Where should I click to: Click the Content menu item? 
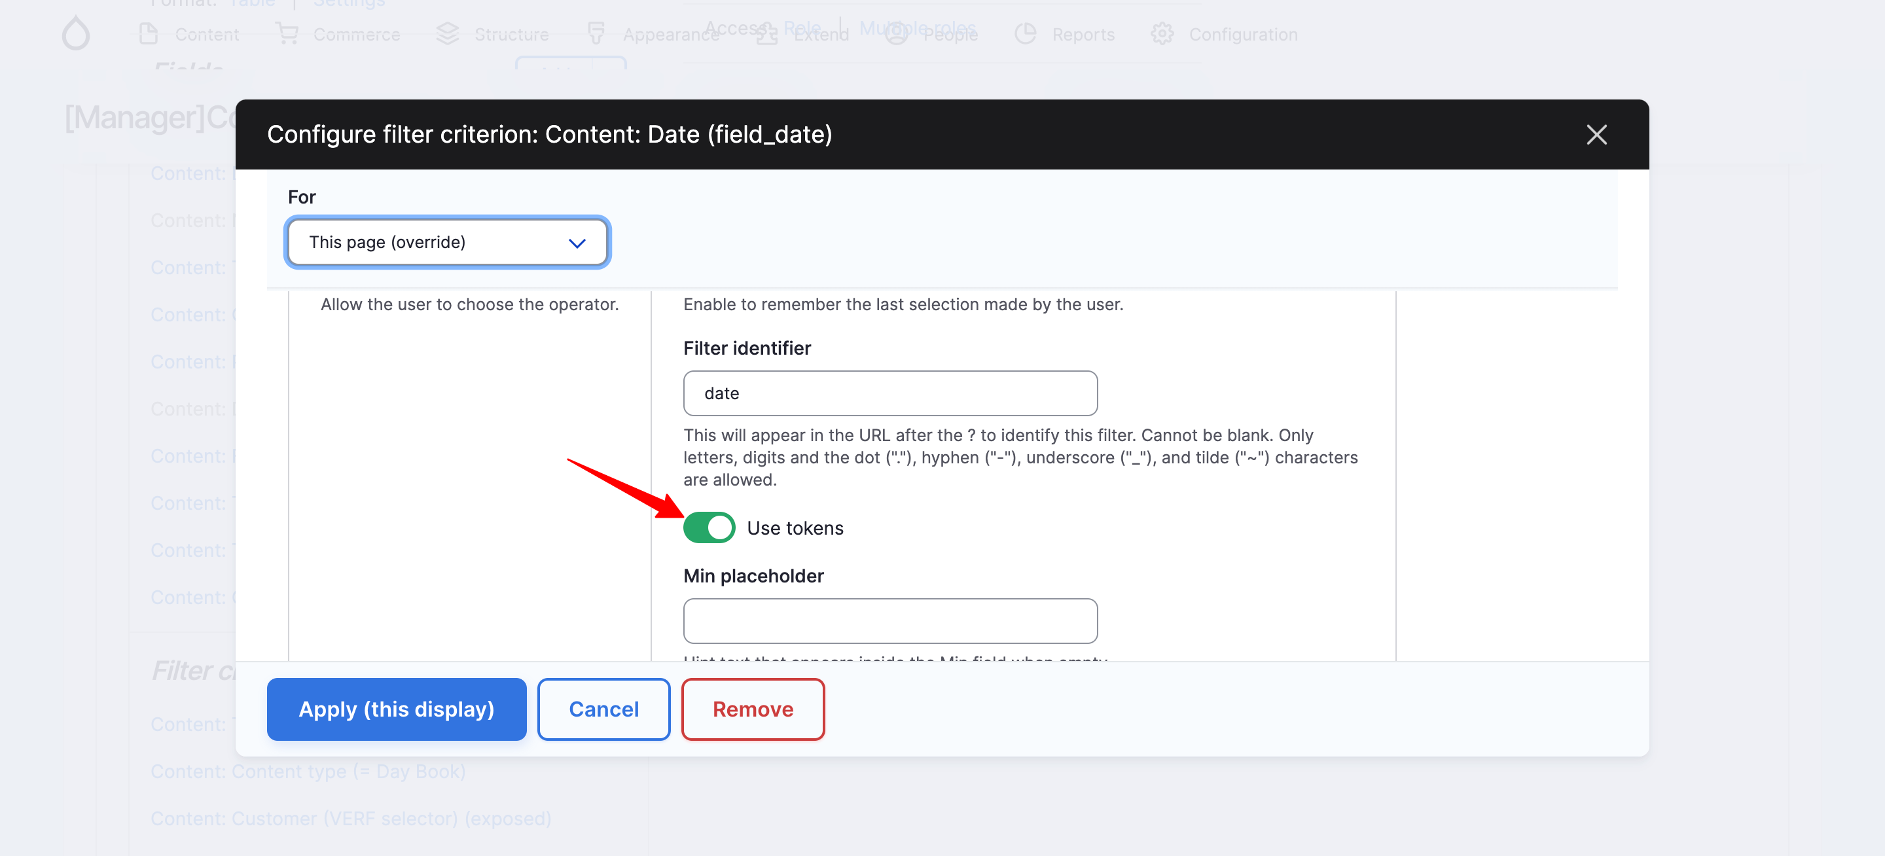coord(206,33)
